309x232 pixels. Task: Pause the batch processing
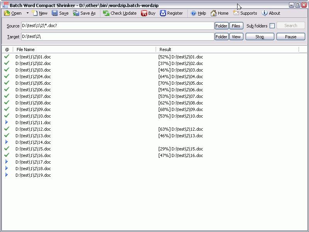click(x=290, y=37)
